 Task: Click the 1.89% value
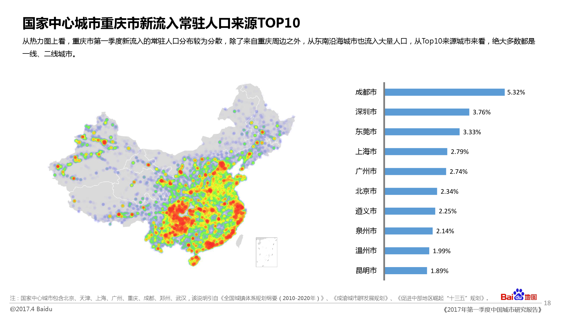[439, 271]
